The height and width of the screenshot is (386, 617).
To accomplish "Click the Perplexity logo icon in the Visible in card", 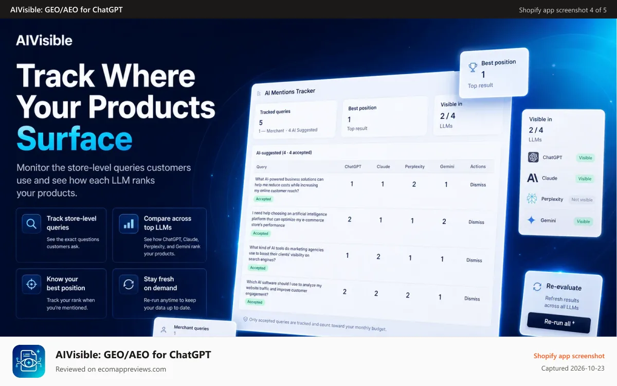I will coord(532,199).
